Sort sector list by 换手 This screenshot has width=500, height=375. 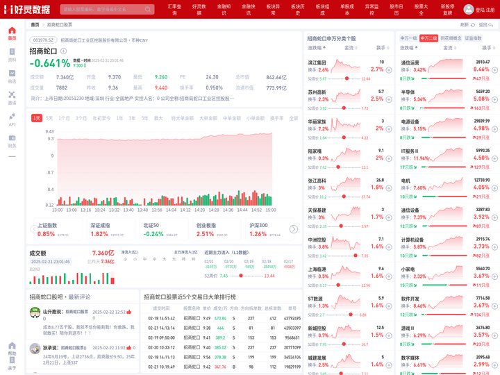pos(488,48)
